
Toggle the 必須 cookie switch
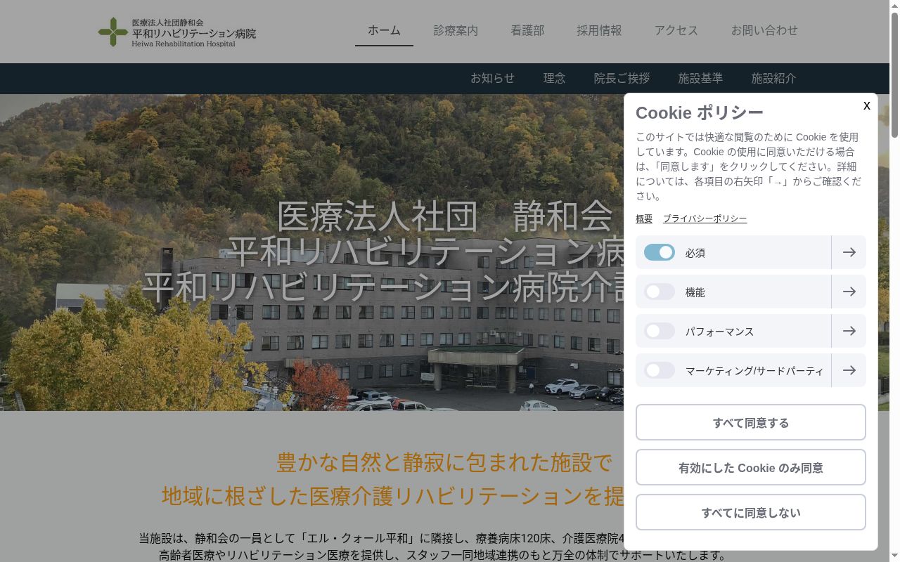point(660,252)
